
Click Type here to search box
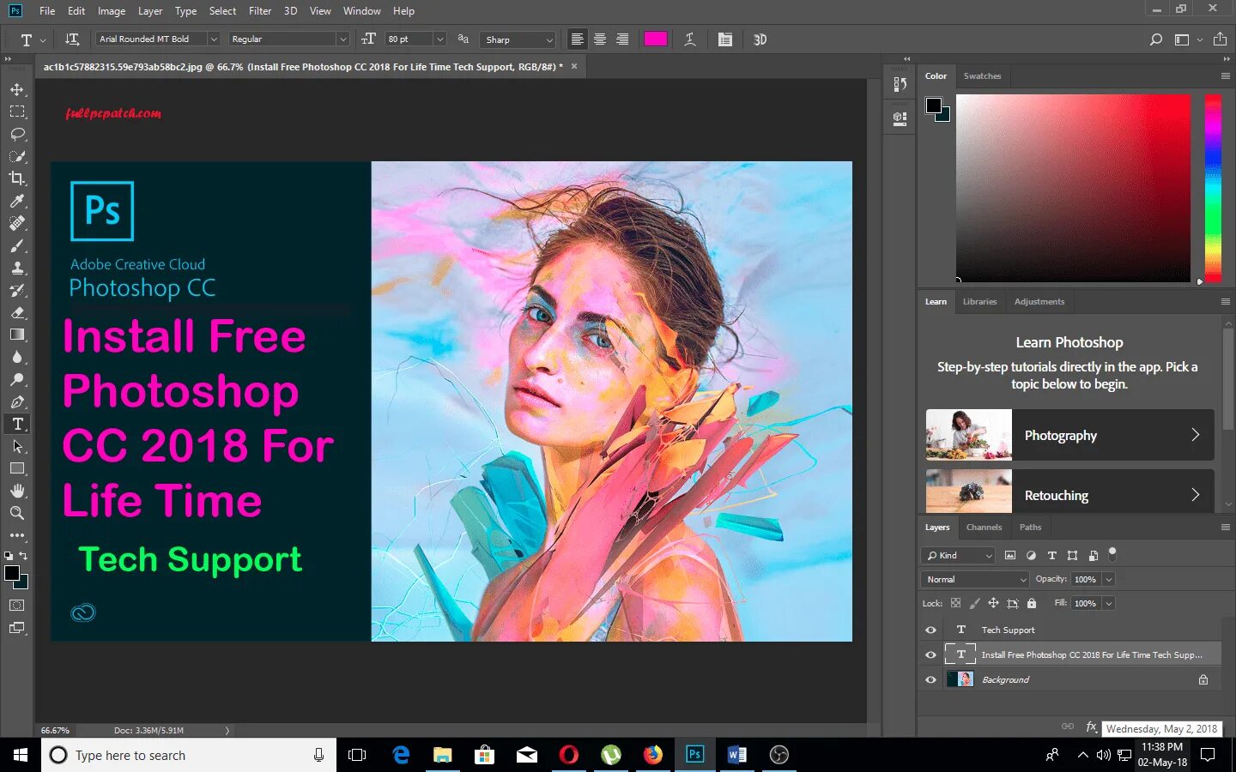tap(189, 755)
